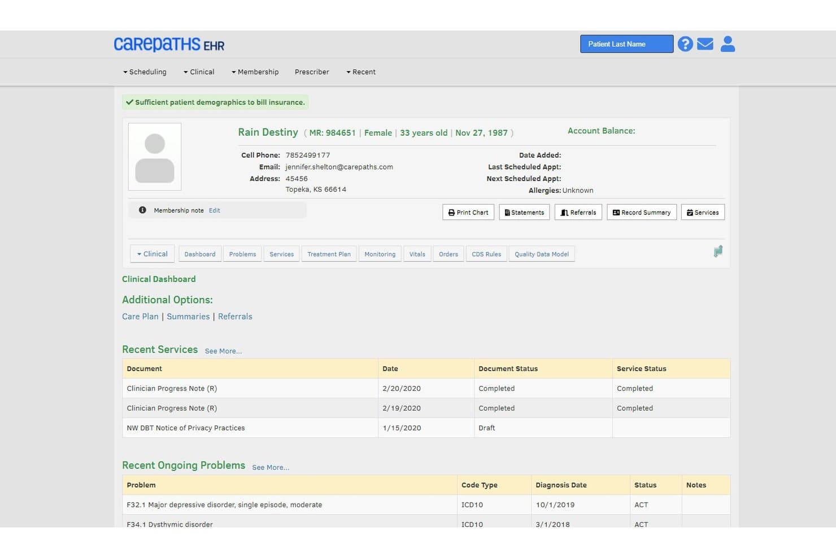836x558 pixels.
Task: Select the Clinician Progress Note dated 2/20/2020
Action: (x=426, y=388)
